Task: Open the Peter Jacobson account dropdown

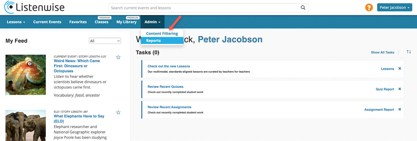Action: click(394, 8)
